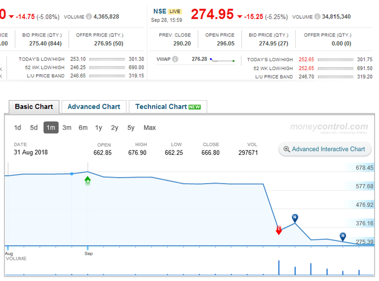Click NSE 52 week low/high range bar
The height and width of the screenshot is (281, 379).
pos(336,68)
